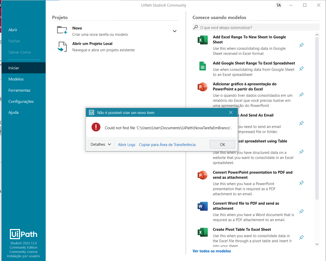Select Salvar Como in the sidebar
The height and width of the screenshot is (261, 326).
(20, 52)
